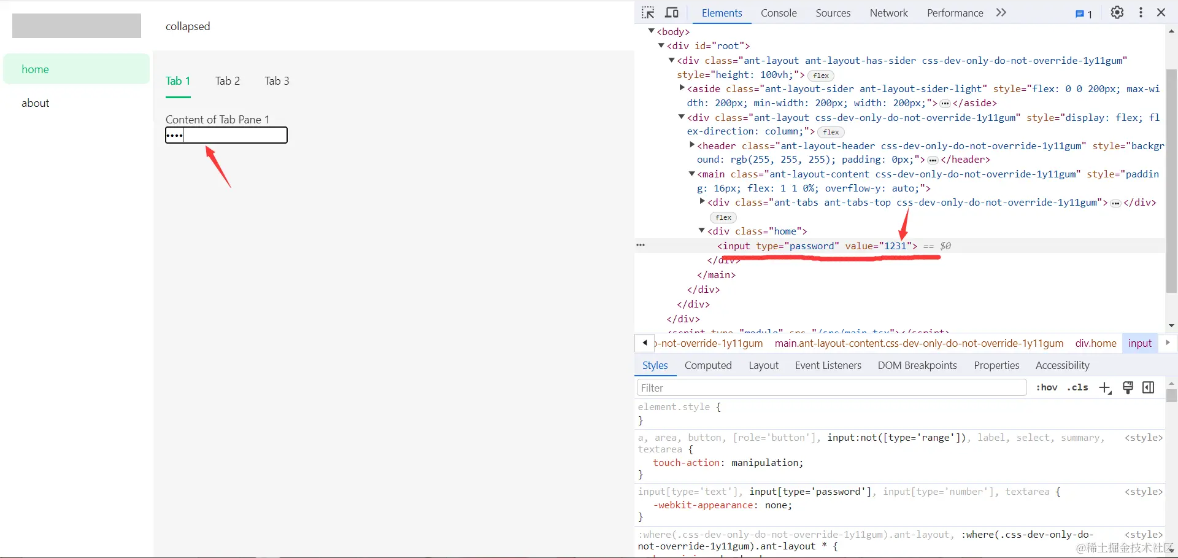Expand the collapsed header element ellipsis
Viewport: 1178px width, 558px height.
click(x=933, y=160)
